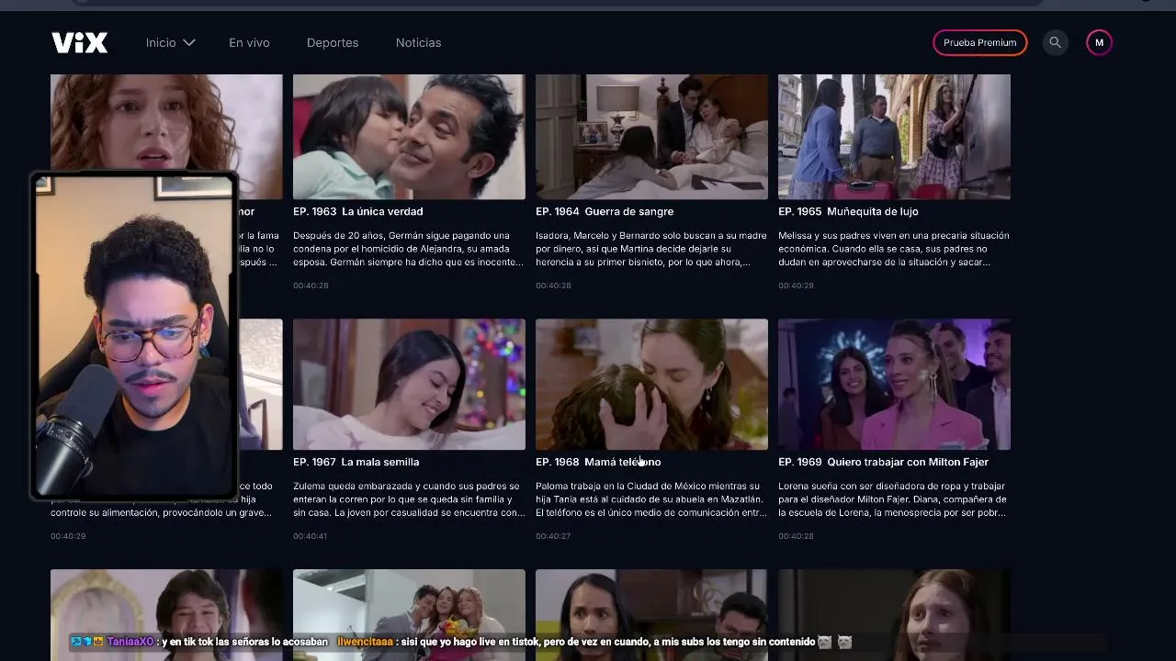Click the 00:40:28 duration under La única verdad
The height and width of the screenshot is (661, 1176).
(311, 286)
